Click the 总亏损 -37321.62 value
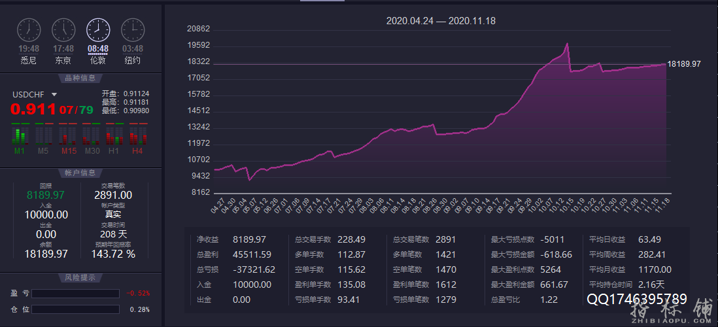Viewport: 718px width, 327px height. tap(254, 269)
